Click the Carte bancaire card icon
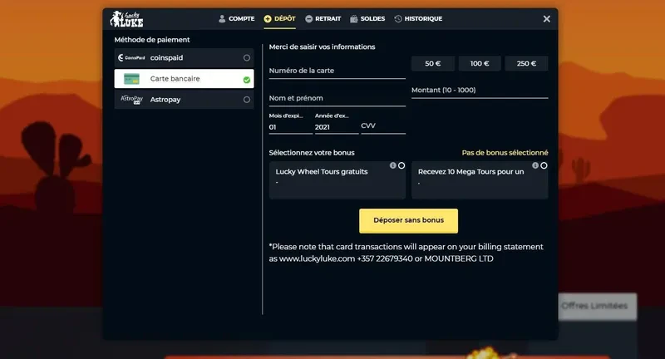The width and height of the screenshot is (665, 359). (131, 79)
